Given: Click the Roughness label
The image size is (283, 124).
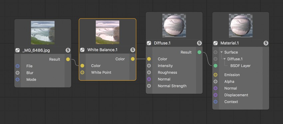Looking at the screenshot, I should pos(167,72).
